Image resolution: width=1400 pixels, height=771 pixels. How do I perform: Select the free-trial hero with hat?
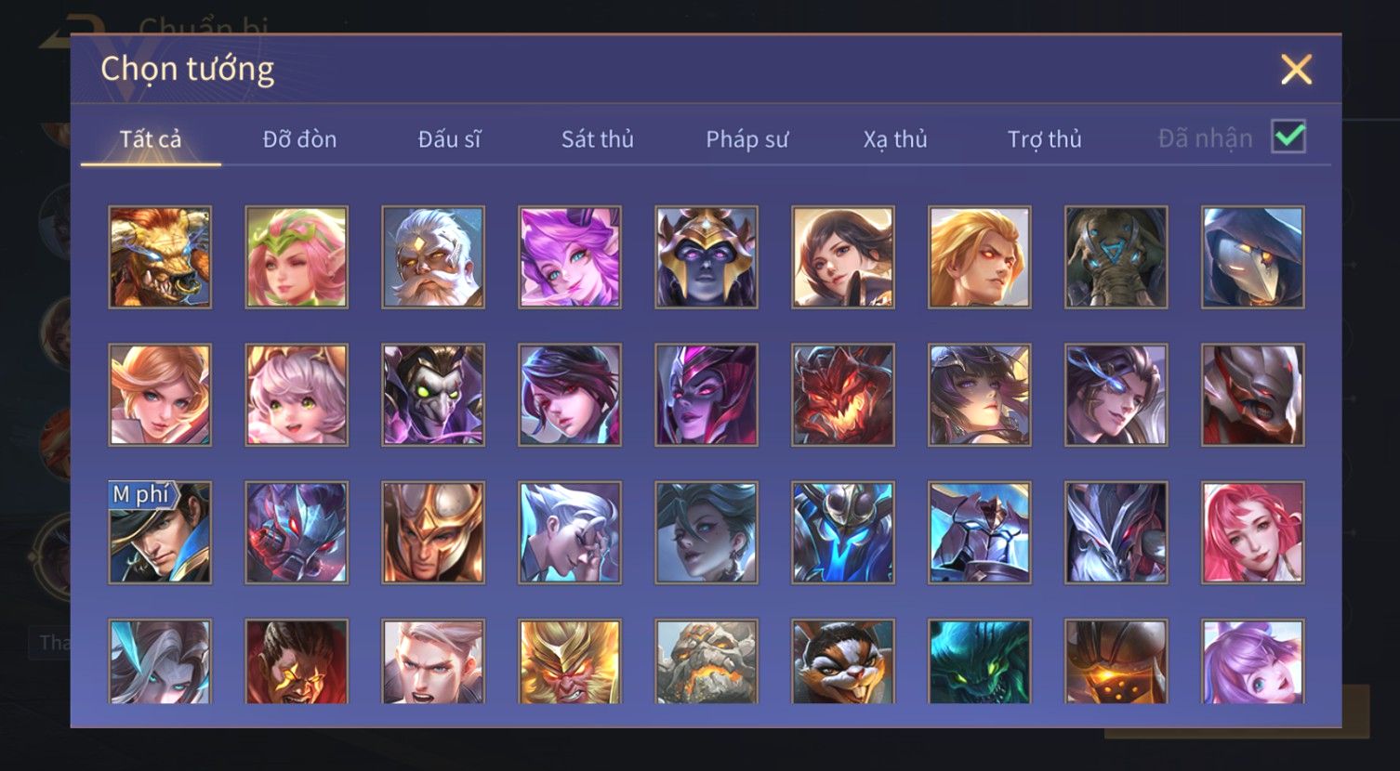[x=160, y=532]
